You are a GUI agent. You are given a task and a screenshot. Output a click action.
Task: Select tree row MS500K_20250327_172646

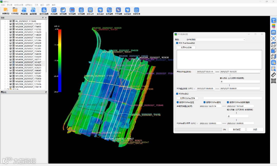[28, 76]
